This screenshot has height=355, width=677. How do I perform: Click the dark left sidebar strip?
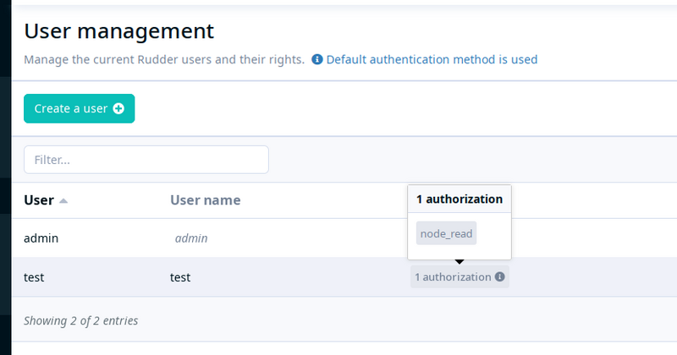coord(6,177)
